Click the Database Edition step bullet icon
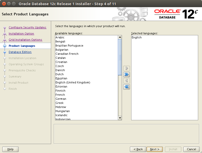The image size is (202, 153). tap(5, 52)
